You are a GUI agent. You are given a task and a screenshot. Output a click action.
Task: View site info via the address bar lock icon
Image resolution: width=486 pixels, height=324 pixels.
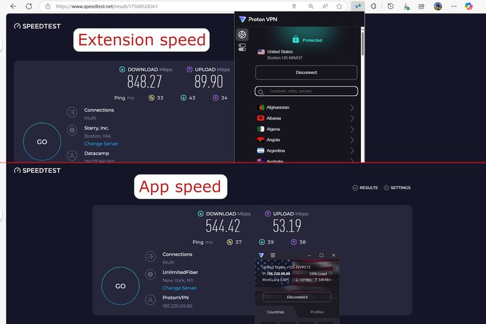coord(48,6)
